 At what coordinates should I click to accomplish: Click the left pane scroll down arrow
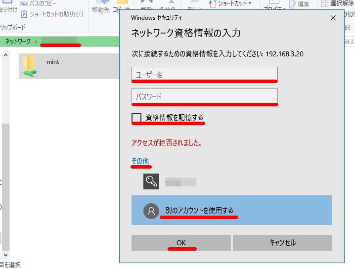6,254
